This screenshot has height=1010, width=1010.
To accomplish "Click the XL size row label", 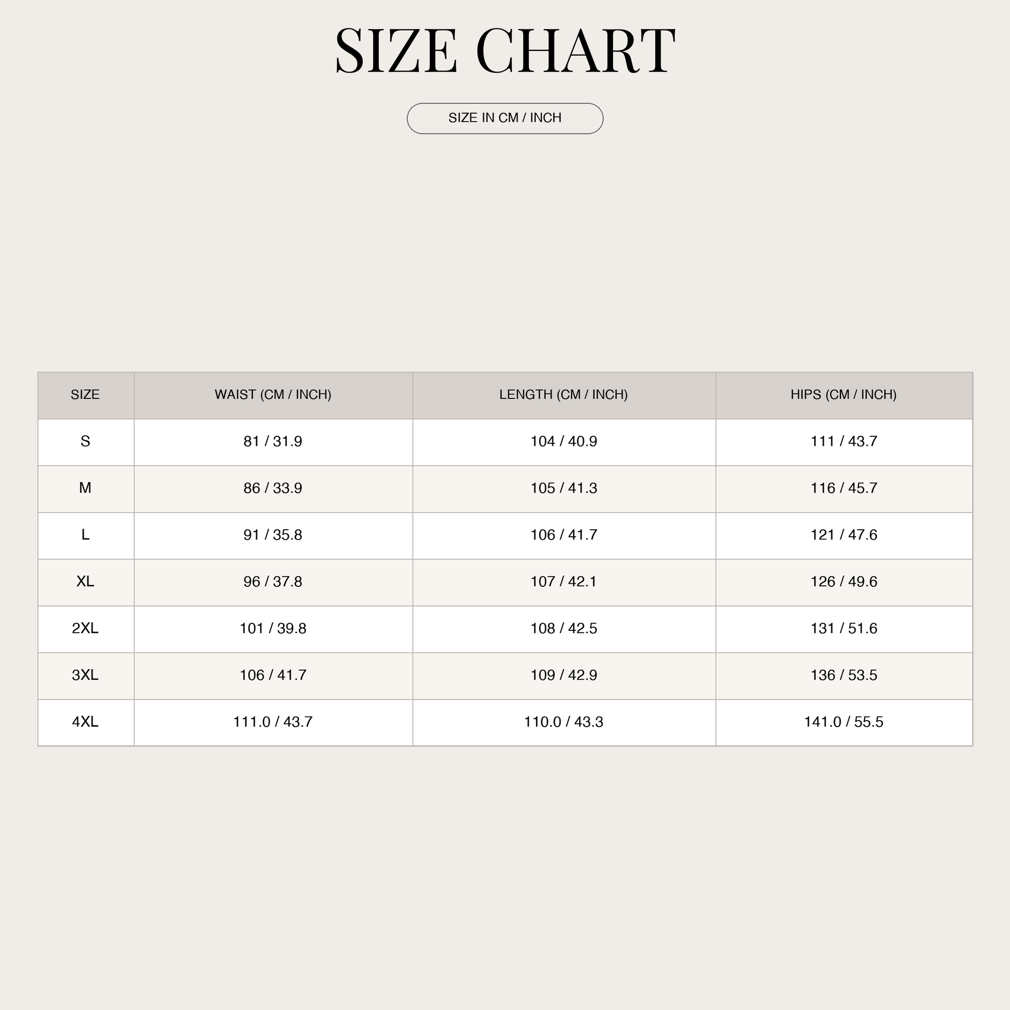I will pyautogui.click(x=85, y=582).
